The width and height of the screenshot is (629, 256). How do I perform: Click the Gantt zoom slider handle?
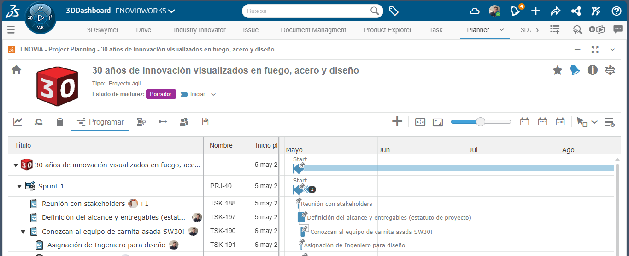[x=480, y=122]
